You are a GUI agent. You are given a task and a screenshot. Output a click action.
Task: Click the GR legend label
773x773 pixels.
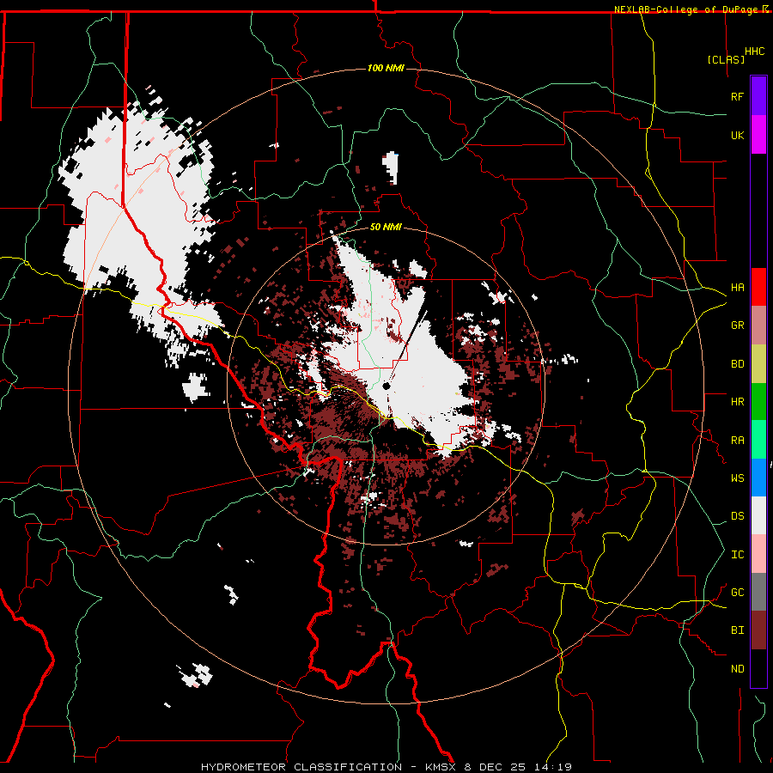[x=737, y=326]
